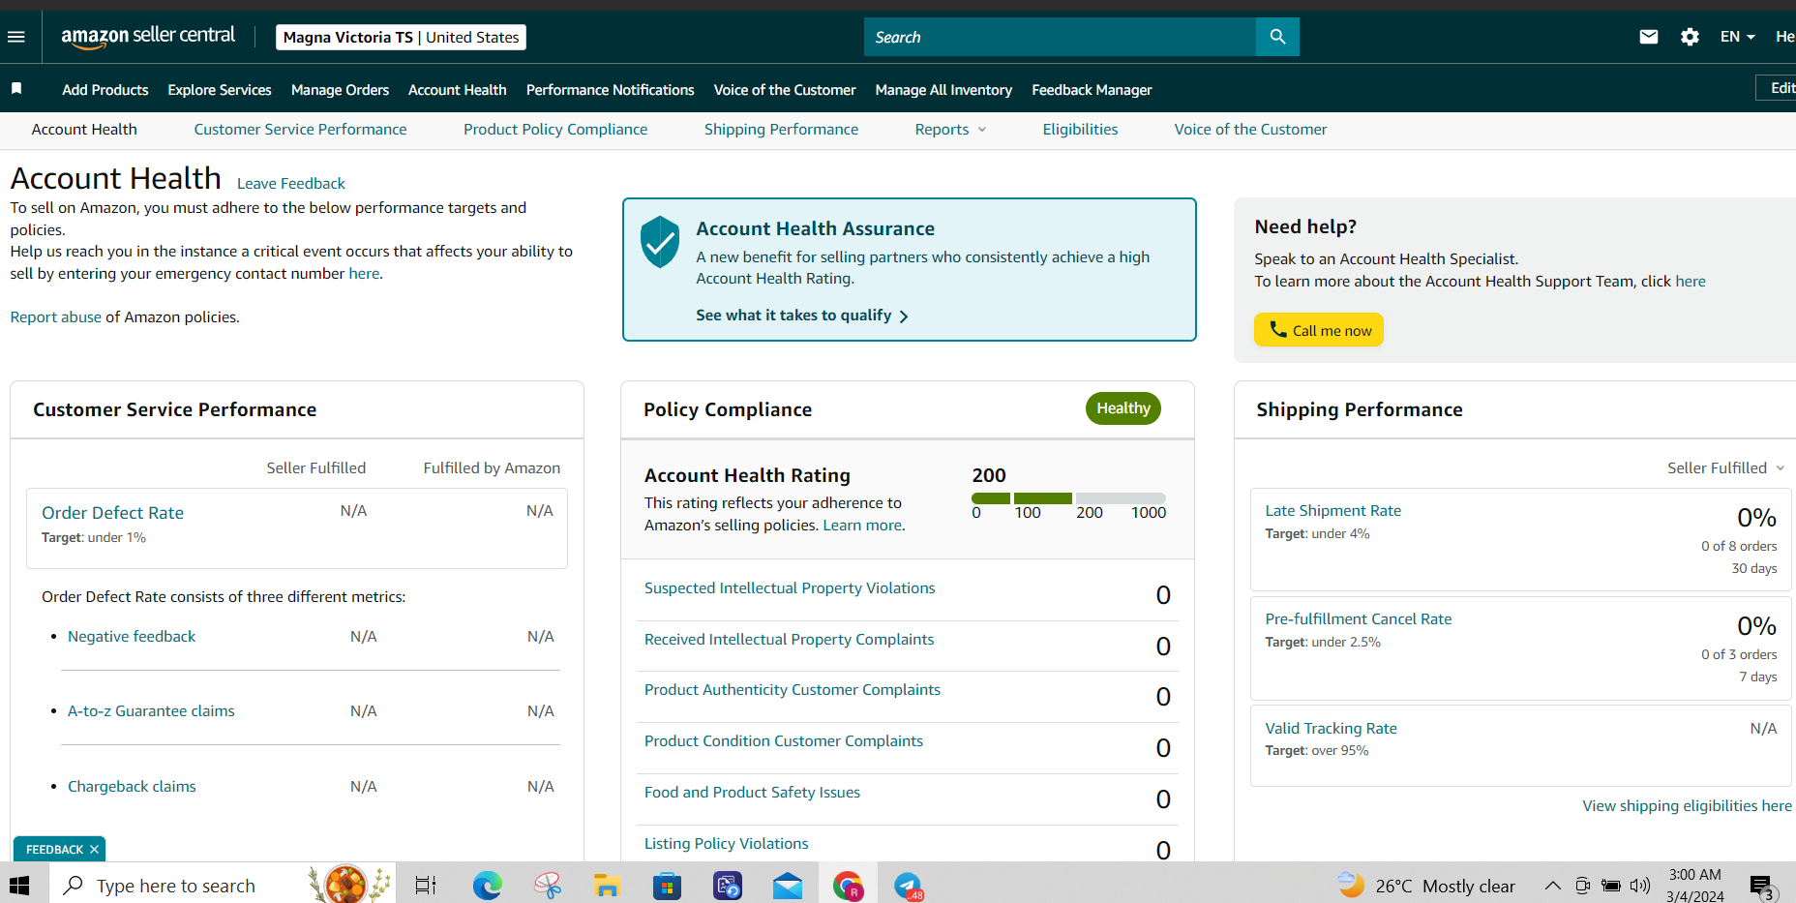Launch Microsoft Edge from the taskbar
1796x903 pixels.
coord(488,886)
